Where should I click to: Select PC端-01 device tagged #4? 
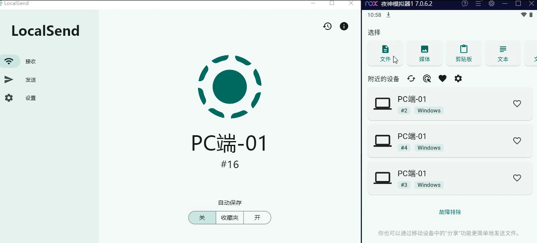pyautogui.click(x=450, y=141)
